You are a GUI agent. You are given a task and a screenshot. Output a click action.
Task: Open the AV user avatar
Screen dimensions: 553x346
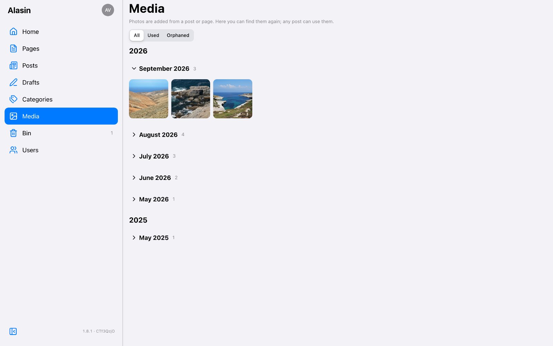click(x=108, y=10)
